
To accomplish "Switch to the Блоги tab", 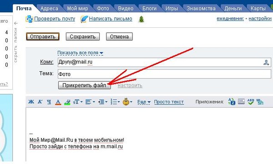I will (149, 8).
